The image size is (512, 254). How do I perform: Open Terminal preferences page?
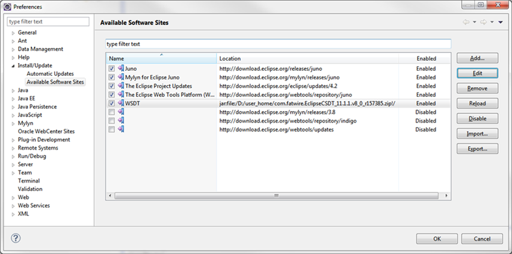(x=29, y=181)
